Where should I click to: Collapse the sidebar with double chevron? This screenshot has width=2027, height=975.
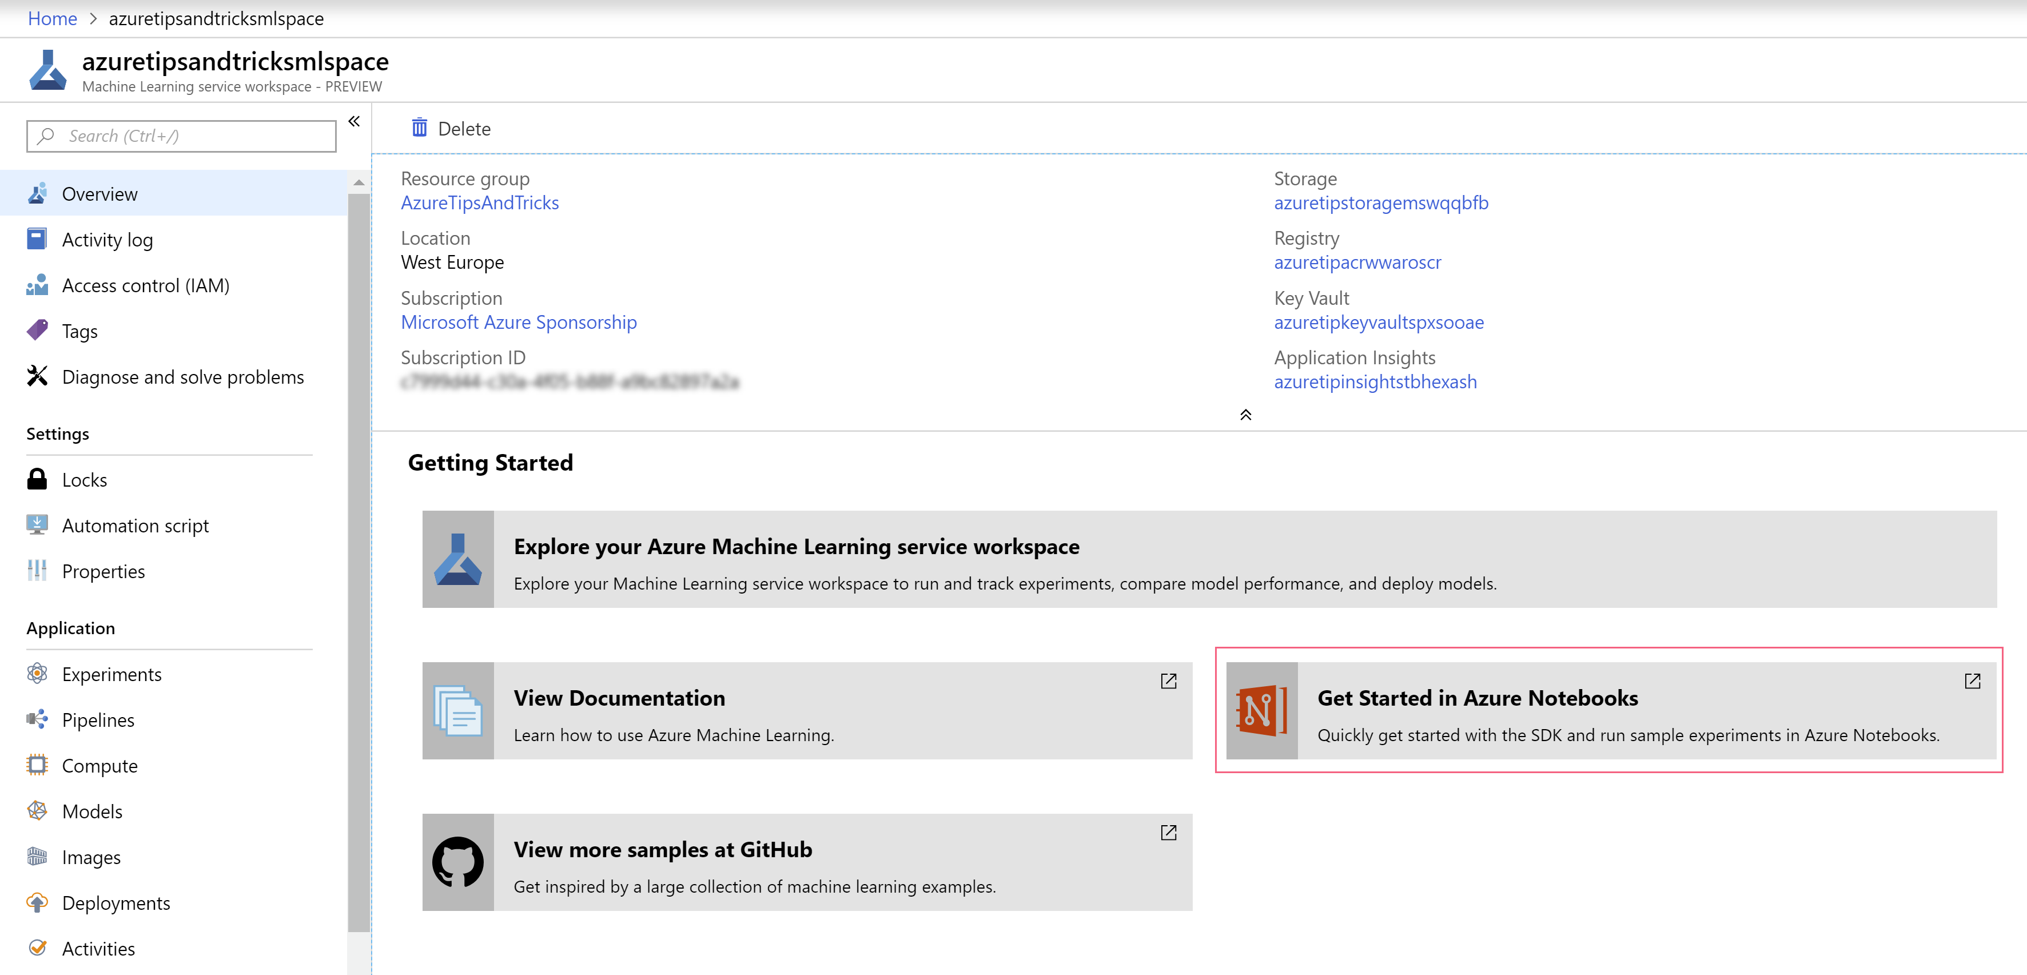coord(354,121)
